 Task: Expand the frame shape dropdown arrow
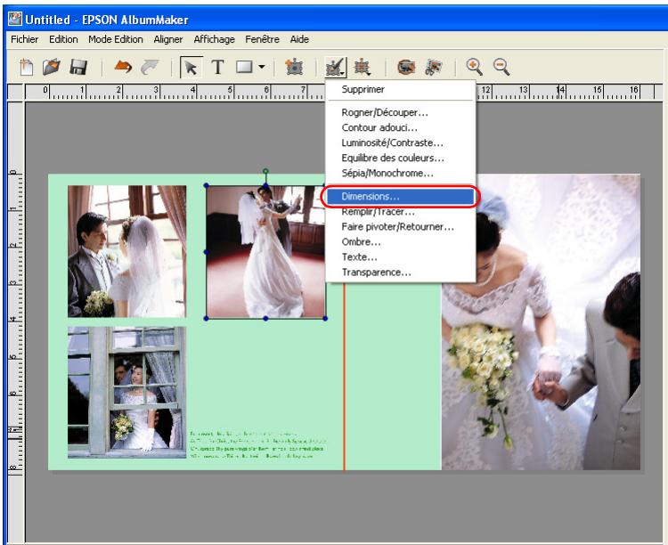click(262, 67)
